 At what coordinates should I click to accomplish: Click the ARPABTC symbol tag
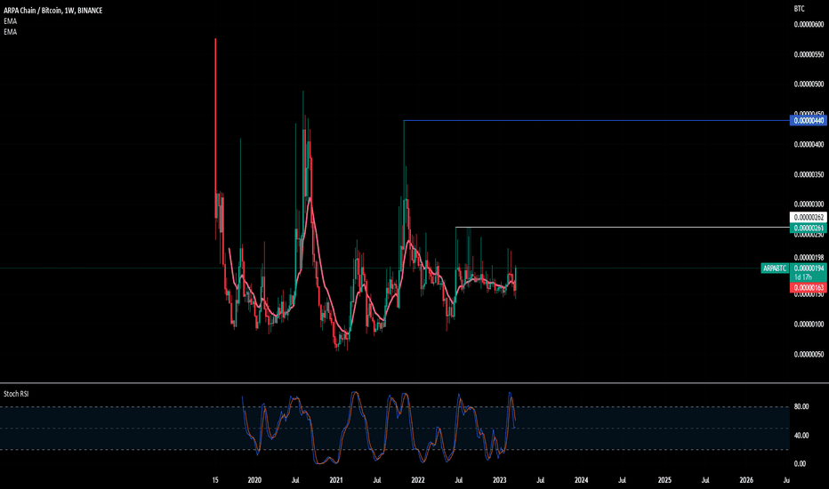pos(775,269)
